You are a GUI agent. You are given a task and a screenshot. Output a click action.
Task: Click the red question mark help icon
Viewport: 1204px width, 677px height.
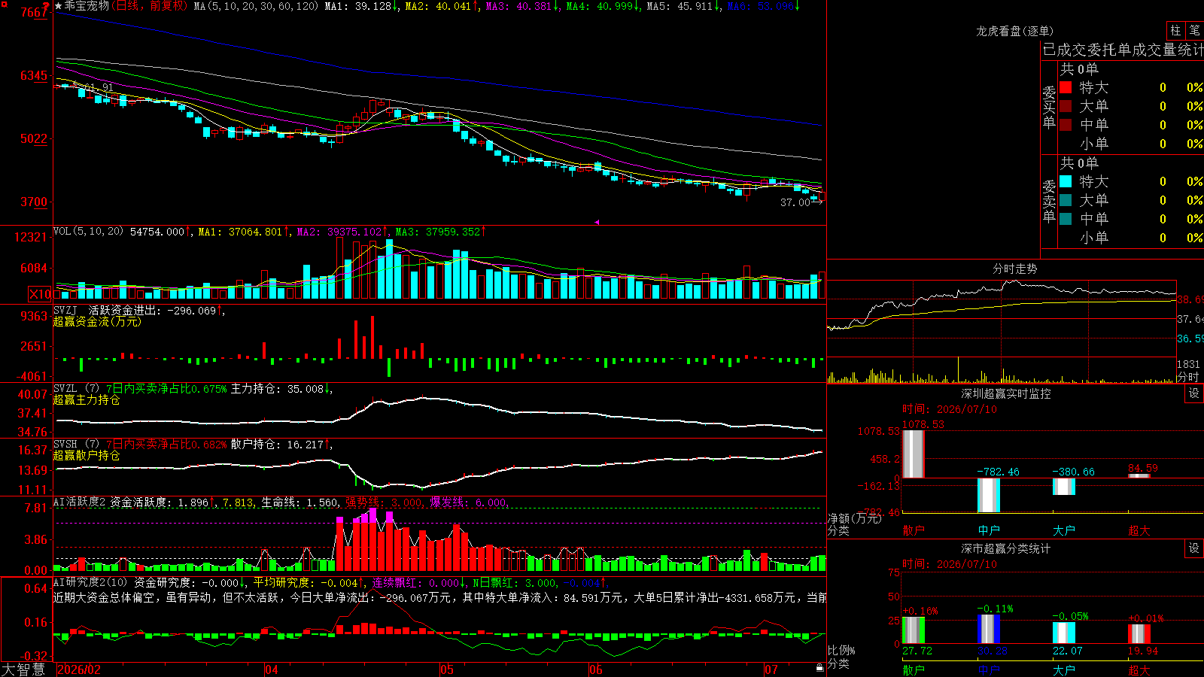[x=47, y=6]
